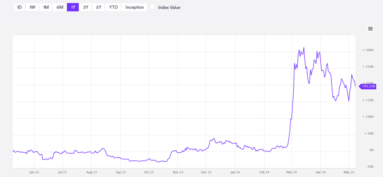This screenshot has width=383, height=177.
Task: Click the Feb 24 date label
Action: pos(264,172)
